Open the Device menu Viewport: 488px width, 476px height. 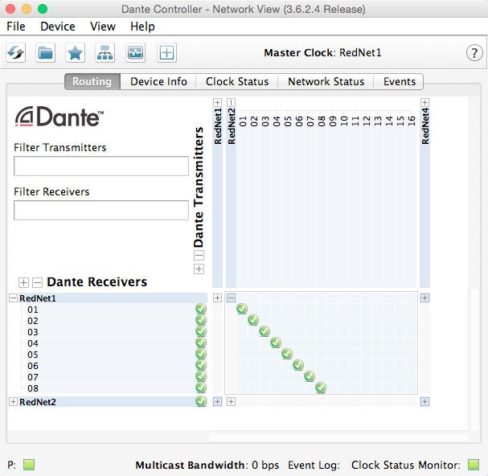57,27
